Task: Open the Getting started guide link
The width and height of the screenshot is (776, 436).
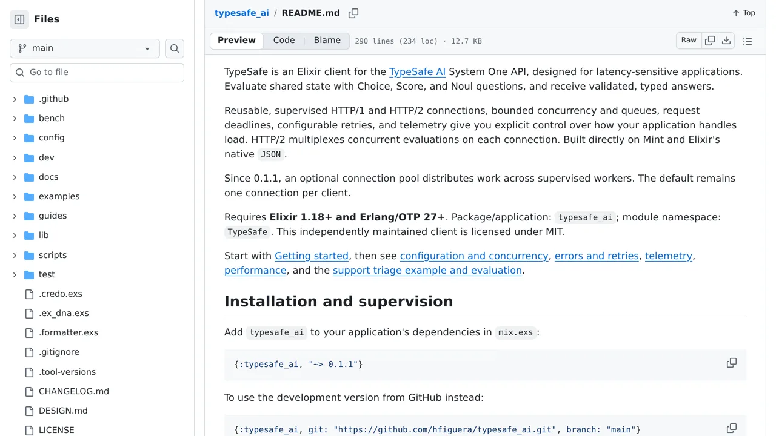Action: tap(312, 256)
